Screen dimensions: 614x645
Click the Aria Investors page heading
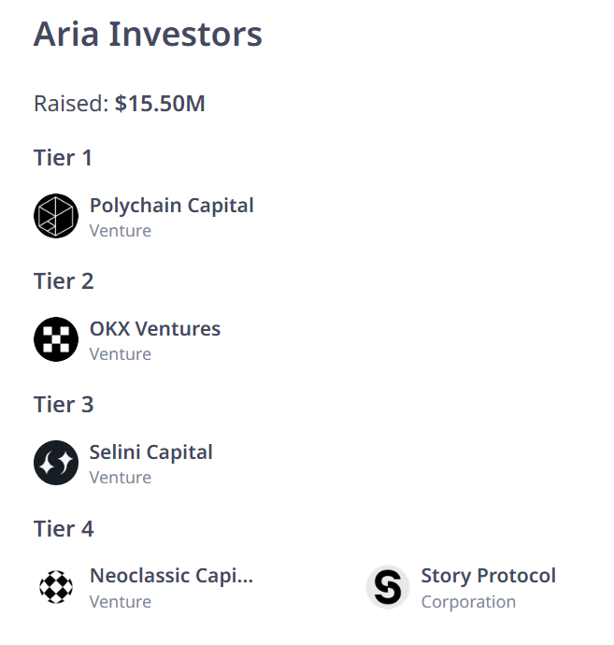[x=148, y=35]
